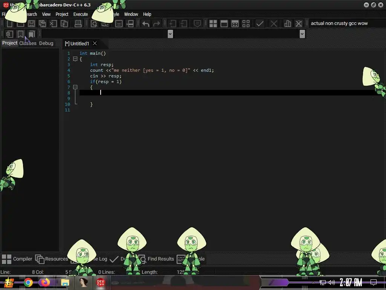386x290 pixels.
Task: Click the Indent toolbar icon
Action: 172,24
